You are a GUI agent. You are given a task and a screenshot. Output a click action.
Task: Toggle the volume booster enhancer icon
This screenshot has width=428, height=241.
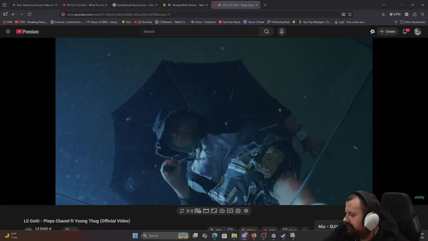pos(190,211)
